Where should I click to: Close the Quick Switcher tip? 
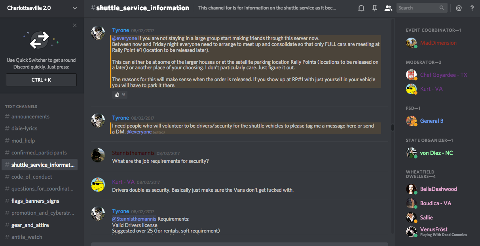75,25
